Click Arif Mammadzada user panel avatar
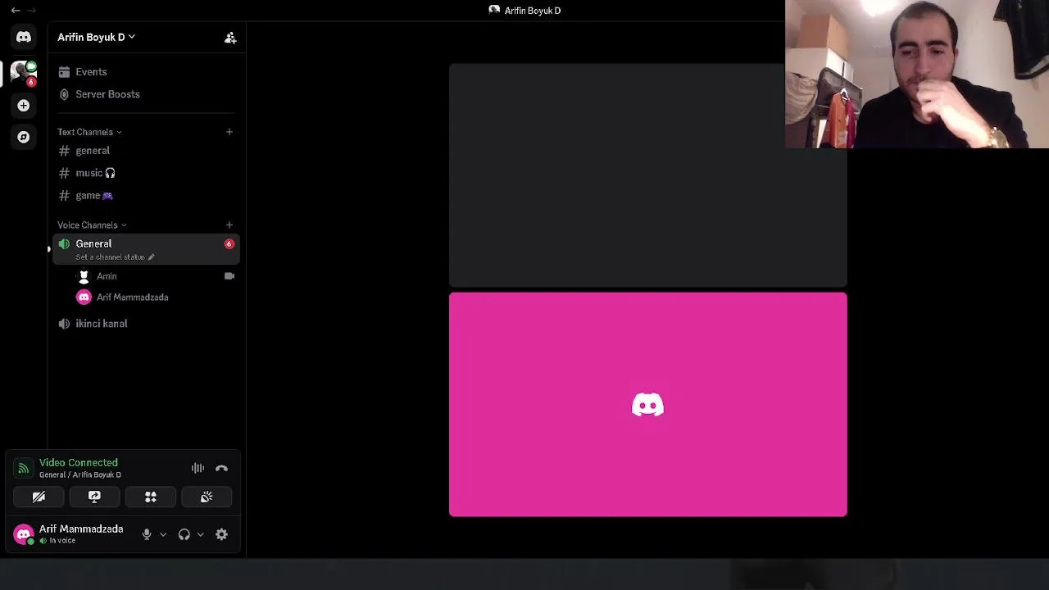 tap(24, 534)
